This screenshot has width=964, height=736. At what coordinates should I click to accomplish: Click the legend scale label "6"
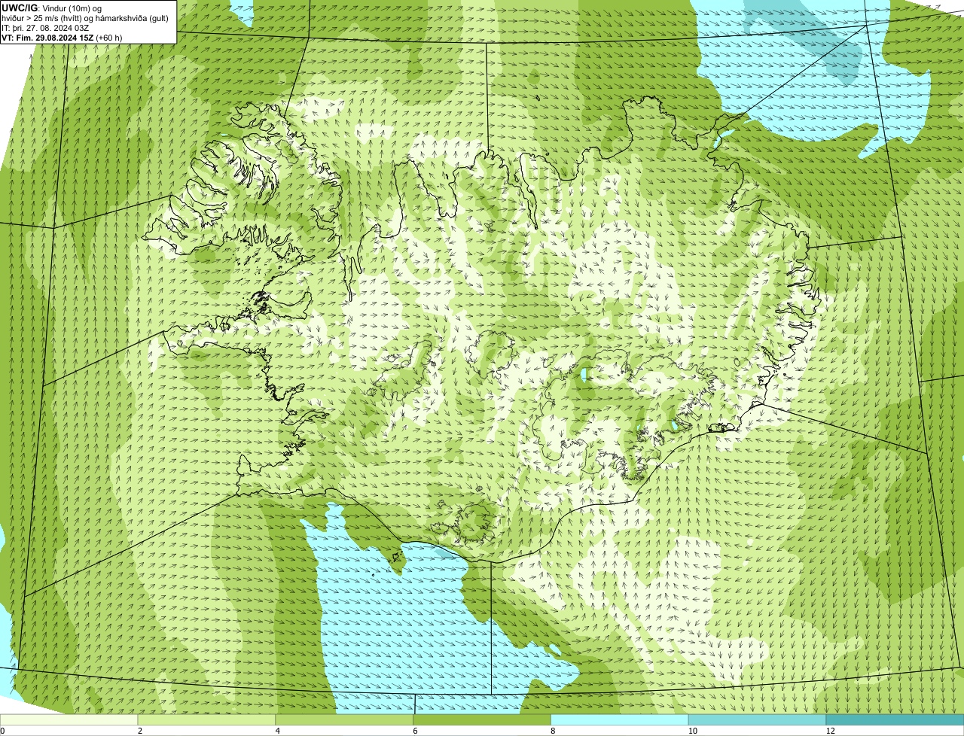coord(415,731)
